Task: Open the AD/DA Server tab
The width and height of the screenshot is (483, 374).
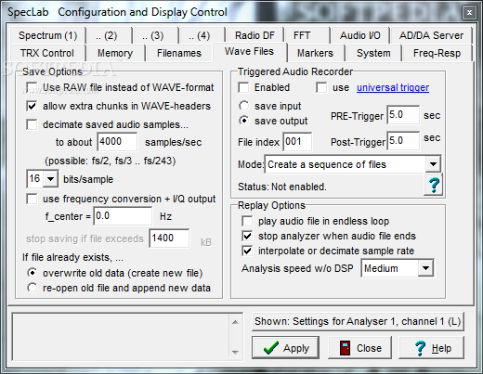Action: [x=431, y=35]
